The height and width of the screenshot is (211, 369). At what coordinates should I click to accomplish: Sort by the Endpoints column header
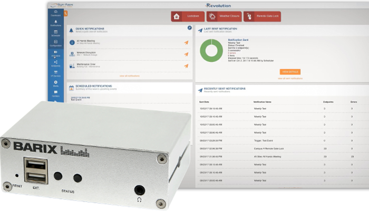point(328,102)
